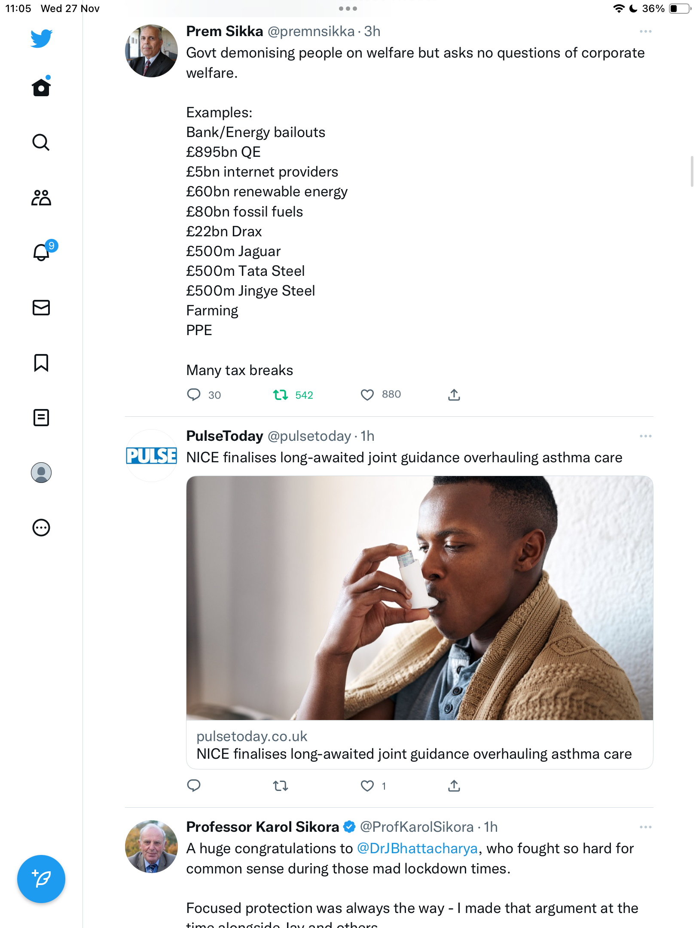Open the pulsetoday.co.uk asthma article image
This screenshot has height=928, width=696.
[420, 598]
